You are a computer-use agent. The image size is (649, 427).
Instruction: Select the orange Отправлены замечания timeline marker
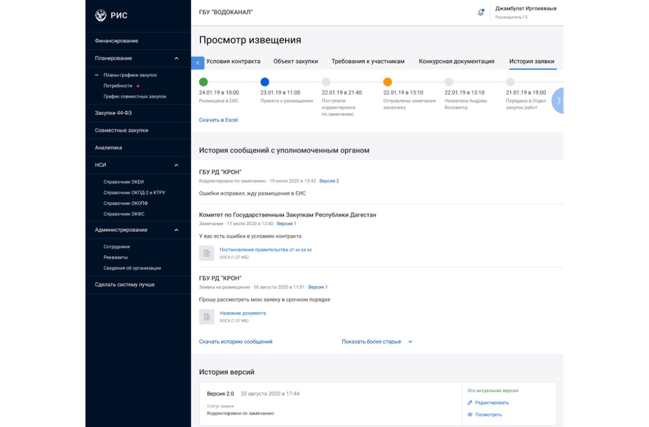tap(388, 82)
